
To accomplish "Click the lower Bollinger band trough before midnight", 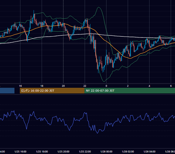I will (104, 81).
